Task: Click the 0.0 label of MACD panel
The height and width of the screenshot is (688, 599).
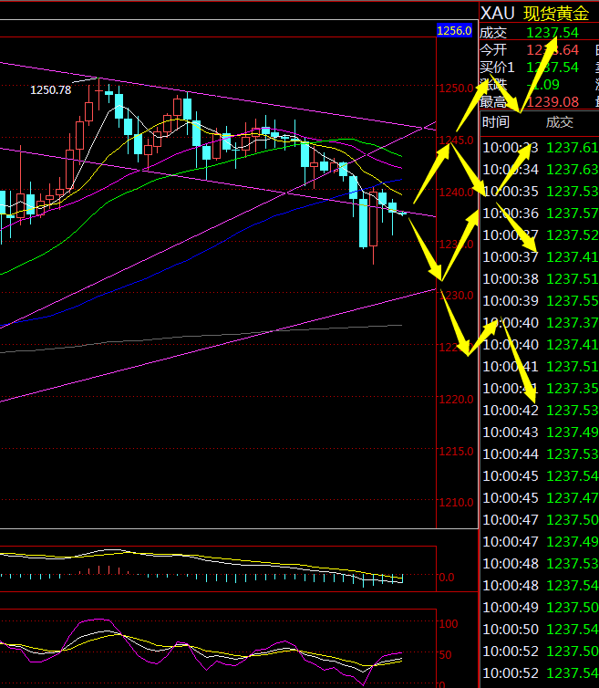Action: point(447,578)
